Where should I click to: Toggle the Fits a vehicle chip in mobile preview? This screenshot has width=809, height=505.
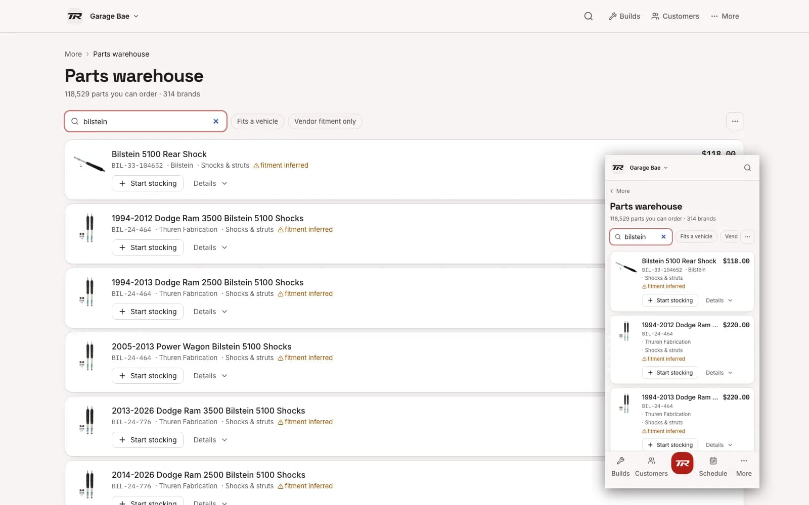coord(696,236)
